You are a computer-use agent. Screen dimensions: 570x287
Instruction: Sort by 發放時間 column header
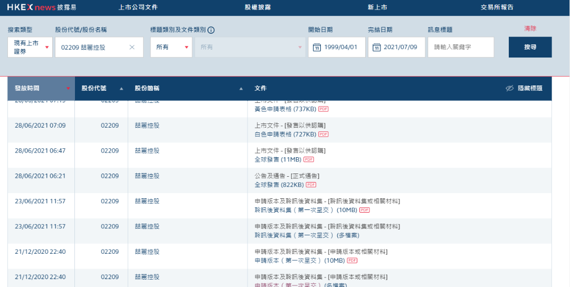click(x=41, y=88)
